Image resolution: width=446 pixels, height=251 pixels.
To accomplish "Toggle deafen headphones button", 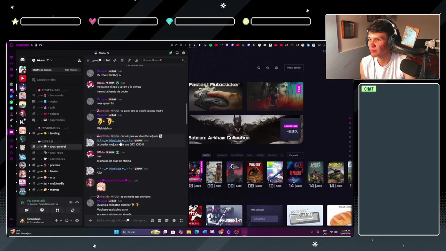I will pos(67,220).
